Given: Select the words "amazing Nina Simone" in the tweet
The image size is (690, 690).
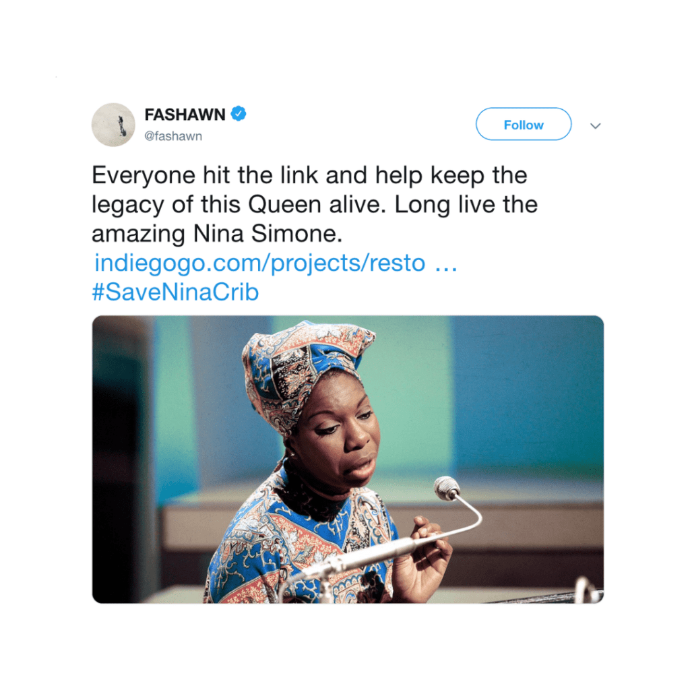Looking at the screenshot, I should pyautogui.click(x=216, y=234).
